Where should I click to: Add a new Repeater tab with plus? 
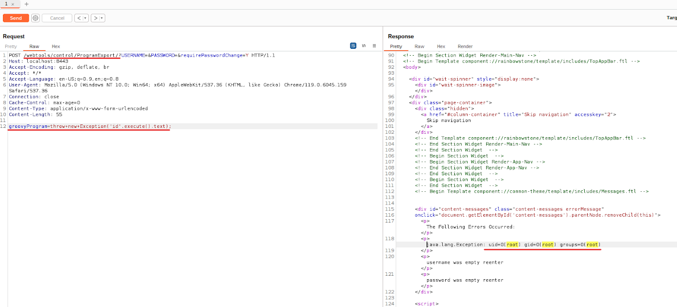click(x=26, y=4)
